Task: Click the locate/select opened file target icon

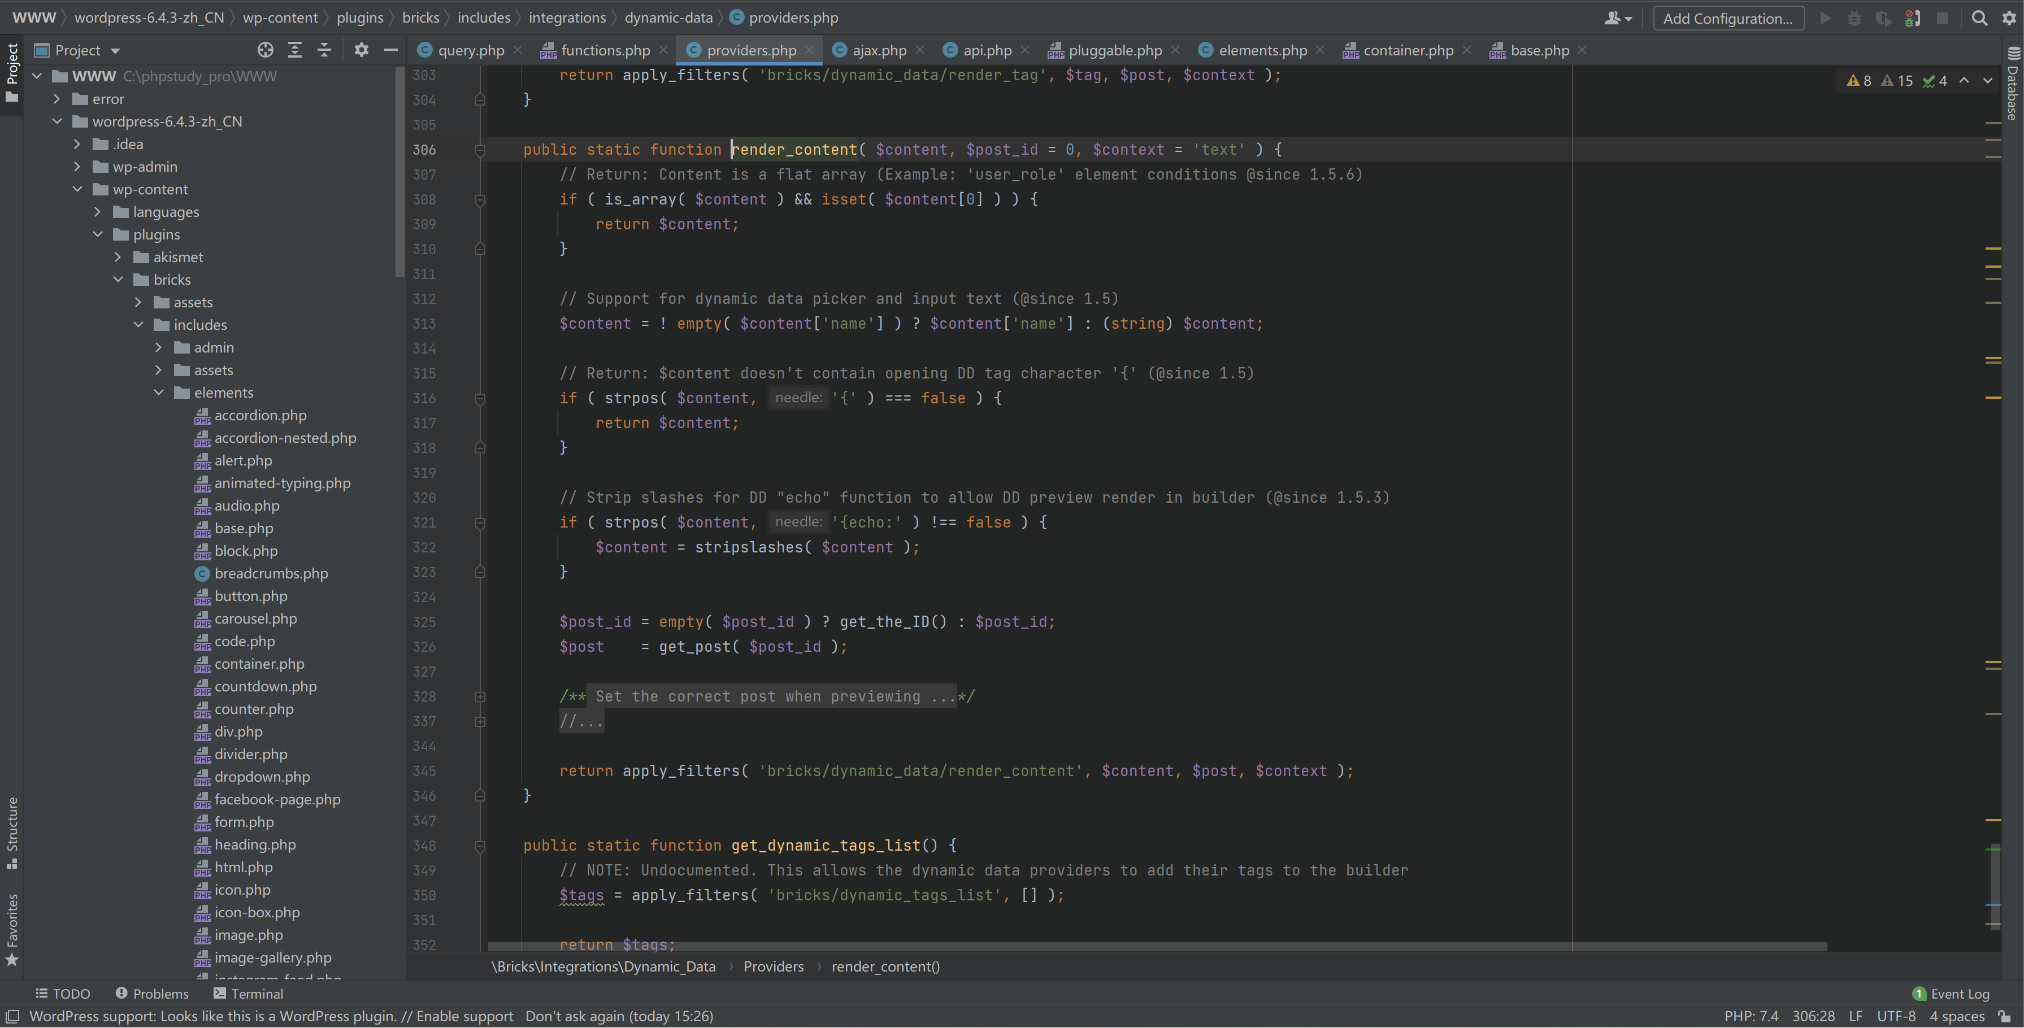Action: tap(266, 50)
